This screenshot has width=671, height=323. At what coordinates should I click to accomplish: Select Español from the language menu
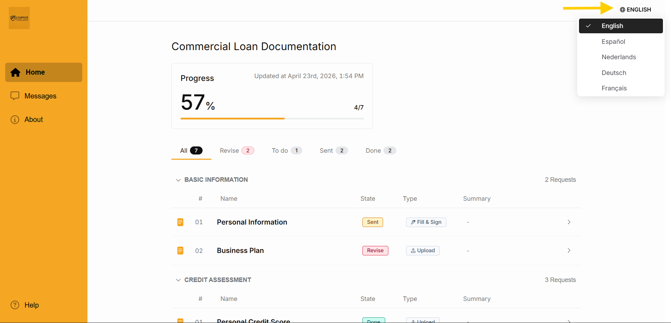613,42
